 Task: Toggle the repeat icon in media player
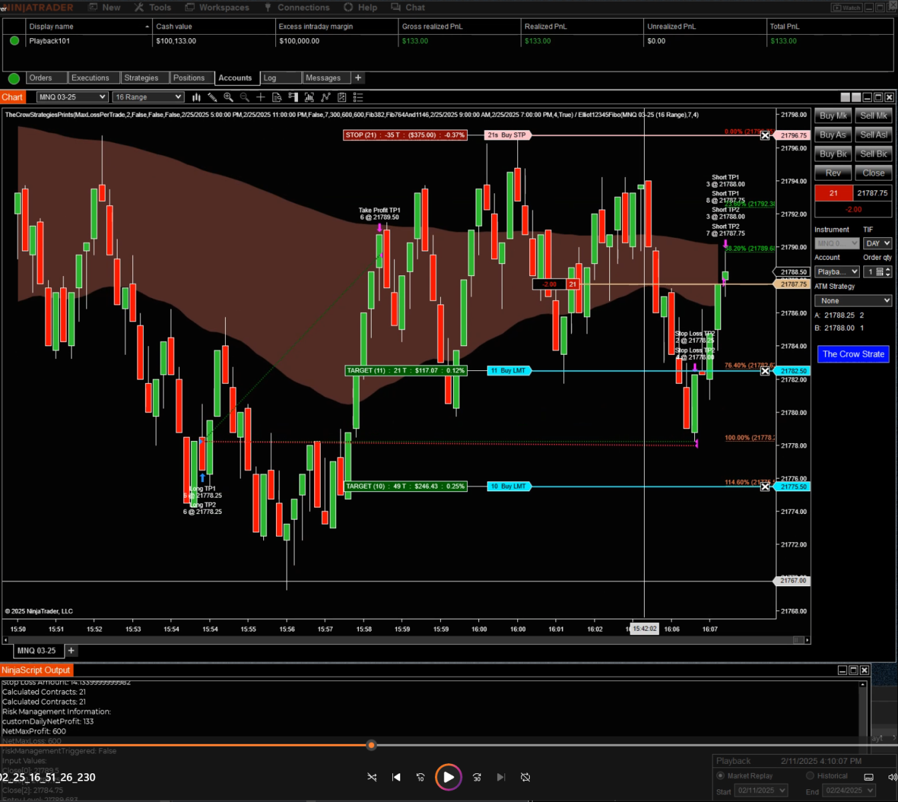point(526,777)
